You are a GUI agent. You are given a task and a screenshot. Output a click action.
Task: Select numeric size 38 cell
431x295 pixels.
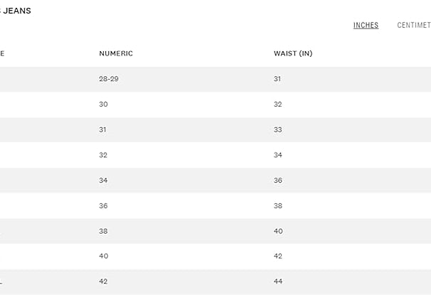pyautogui.click(x=103, y=231)
